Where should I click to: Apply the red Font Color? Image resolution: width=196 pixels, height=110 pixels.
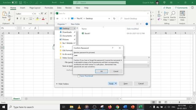[x=43, y=19]
